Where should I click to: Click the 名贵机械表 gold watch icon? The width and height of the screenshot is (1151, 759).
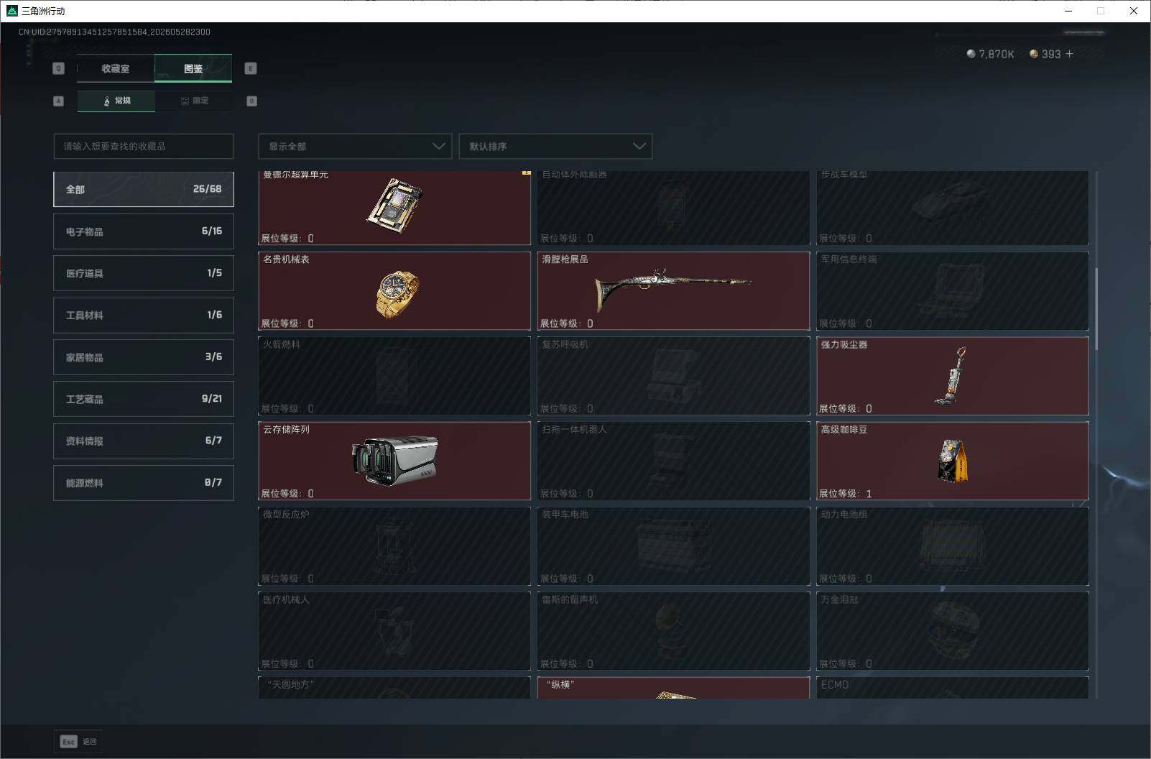tap(397, 293)
